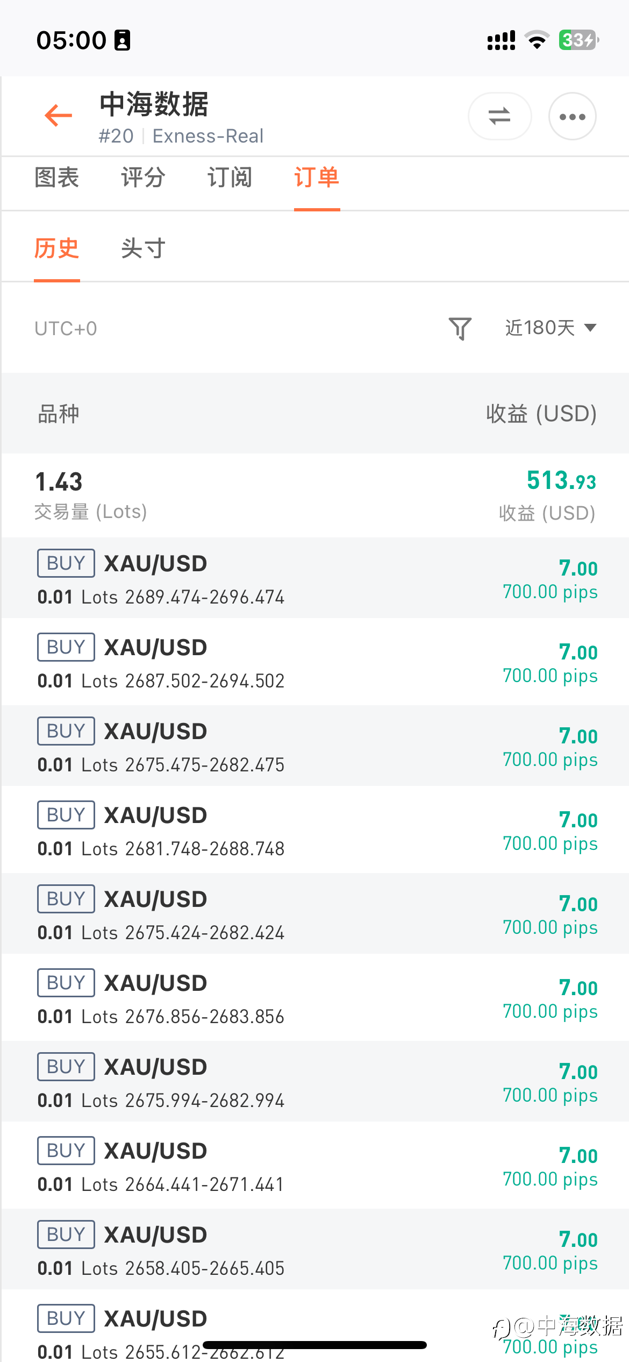The image size is (629, 1362).
Task: Tap the funnel filter icon
Action: coord(460,328)
